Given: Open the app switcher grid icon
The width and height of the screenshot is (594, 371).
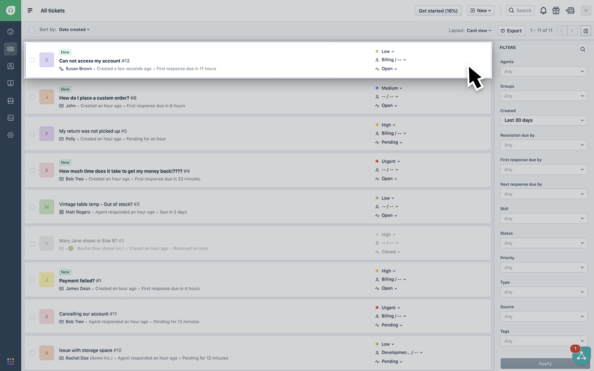Looking at the screenshot, I should (11, 361).
